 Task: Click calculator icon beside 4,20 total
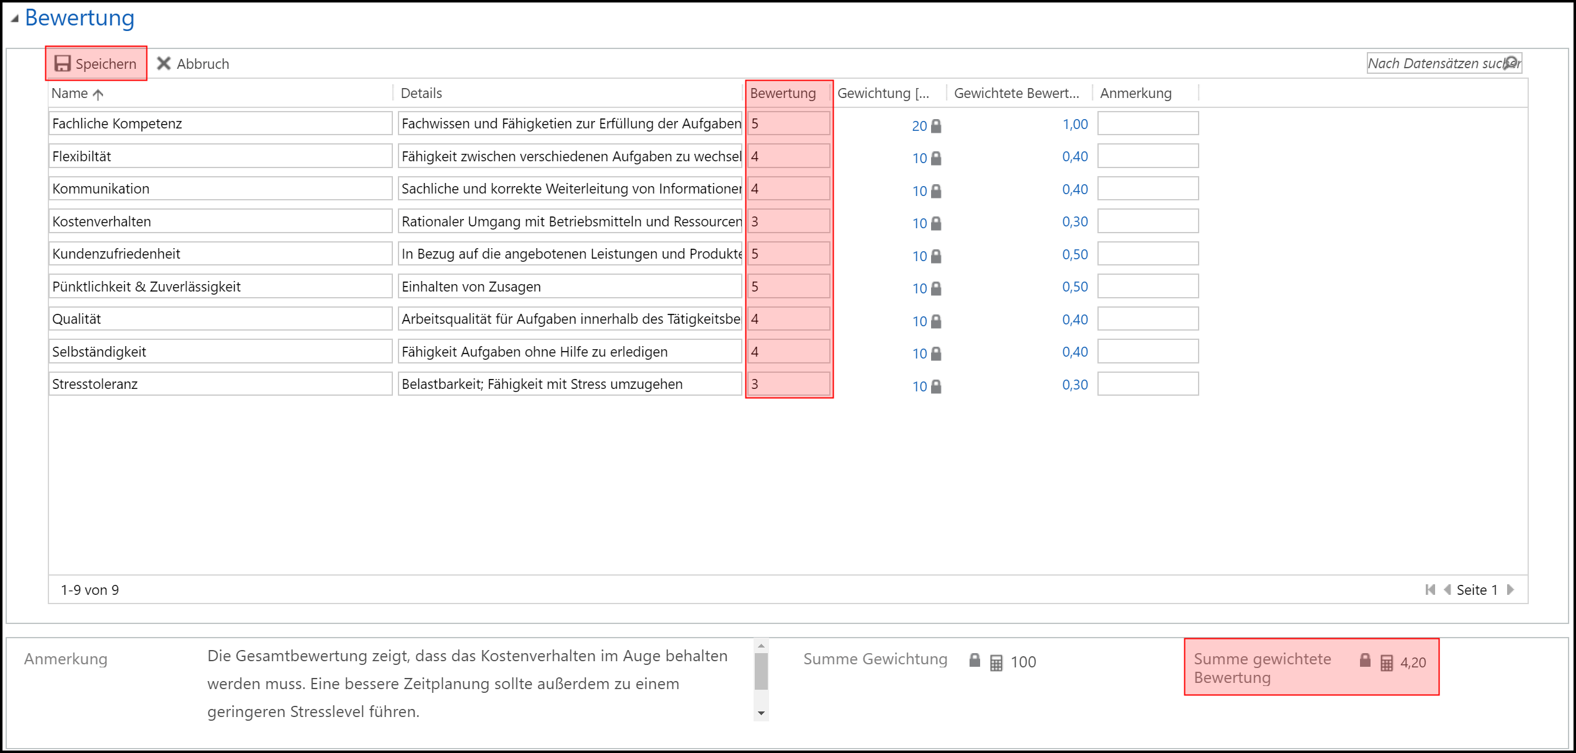(x=1387, y=663)
